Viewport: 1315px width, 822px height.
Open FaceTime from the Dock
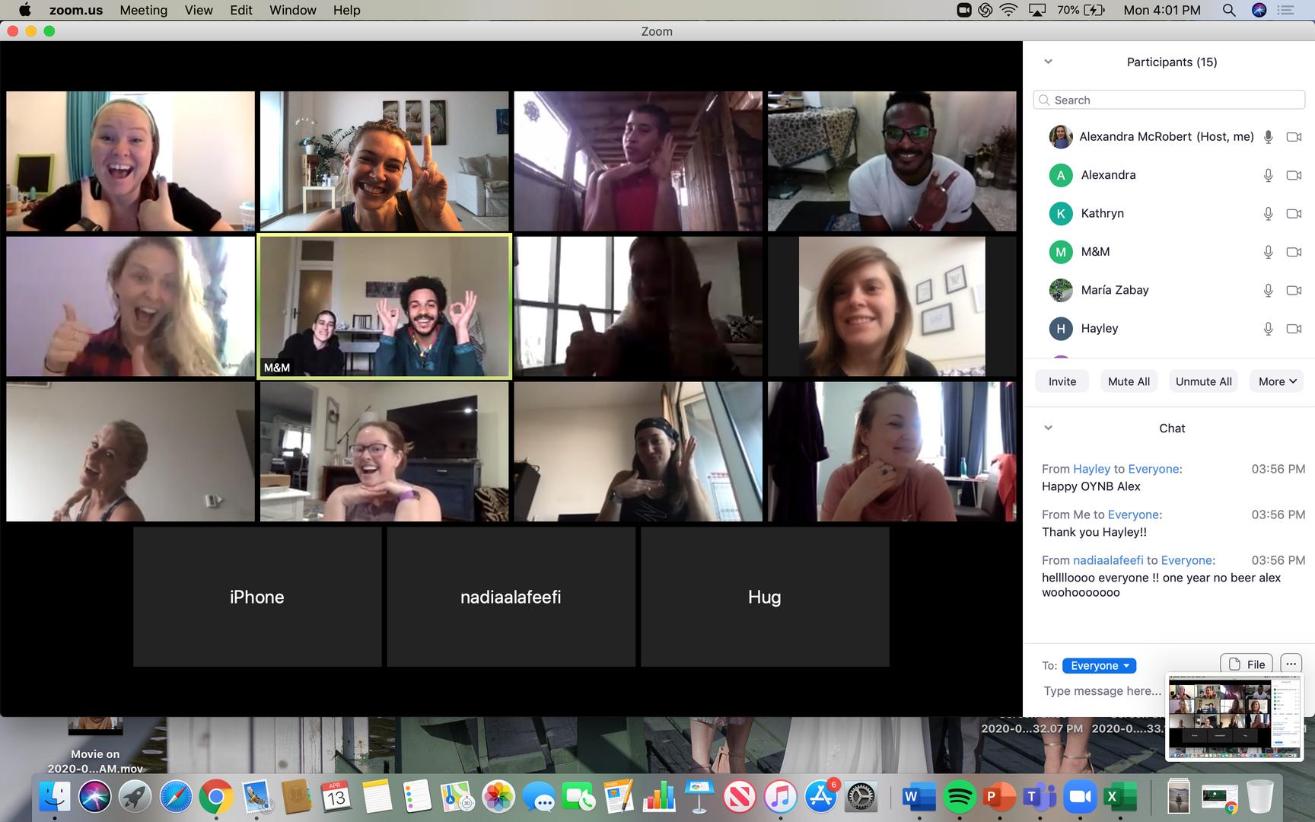[579, 797]
